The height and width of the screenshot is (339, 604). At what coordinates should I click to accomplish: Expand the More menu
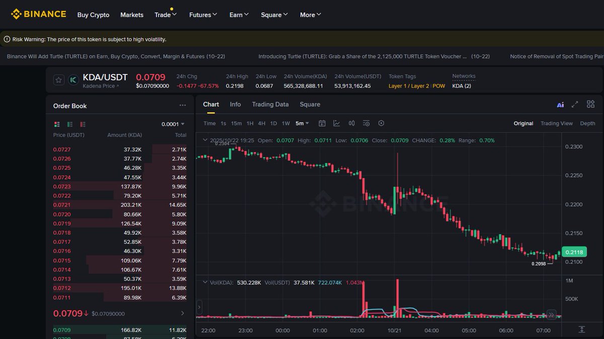[311, 15]
